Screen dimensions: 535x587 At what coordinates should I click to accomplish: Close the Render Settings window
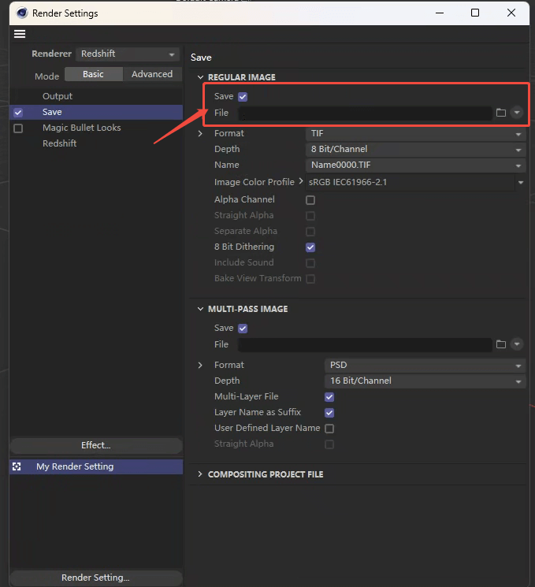tap(511, 13)
